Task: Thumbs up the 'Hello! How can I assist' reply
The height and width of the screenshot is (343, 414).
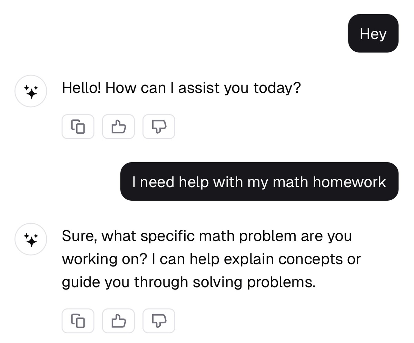Action: 118,127
